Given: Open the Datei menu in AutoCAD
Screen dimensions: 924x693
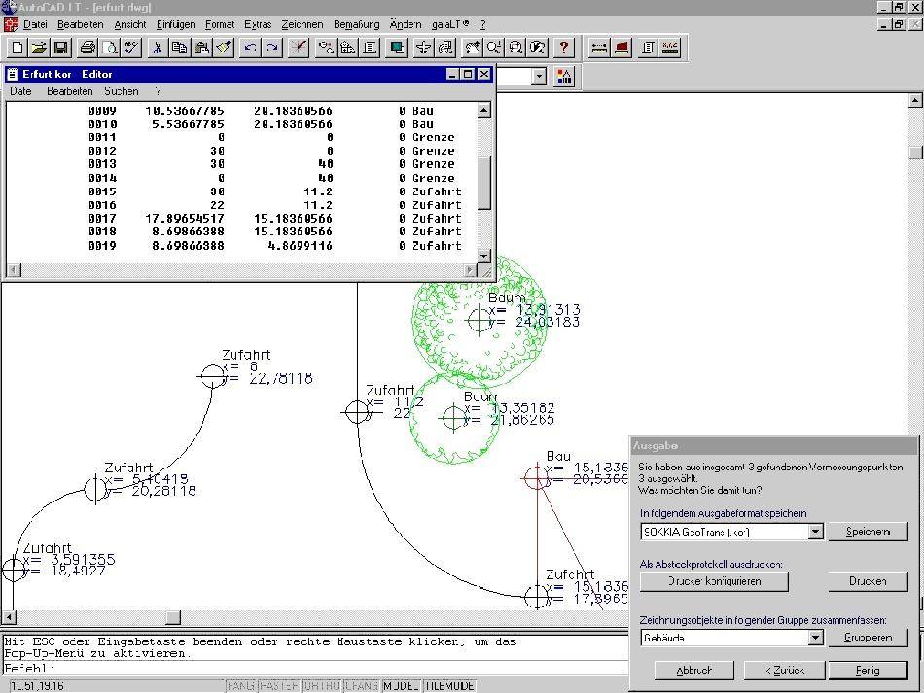Looking at the screenshot, I should (35, 24).
